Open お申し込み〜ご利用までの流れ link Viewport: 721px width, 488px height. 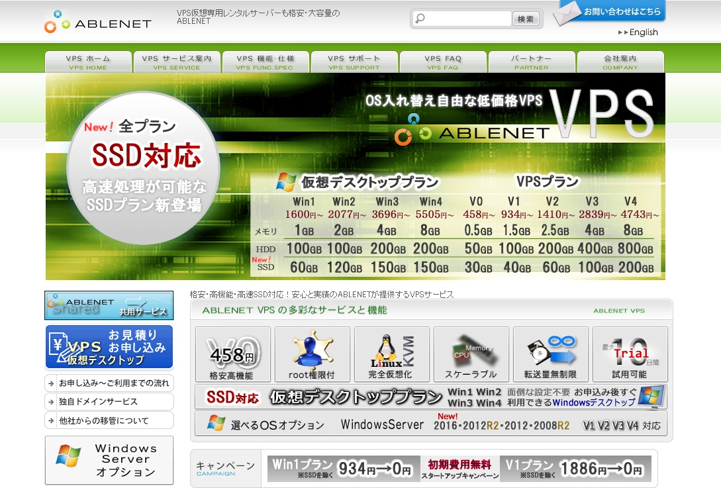(x=109, y=383)
